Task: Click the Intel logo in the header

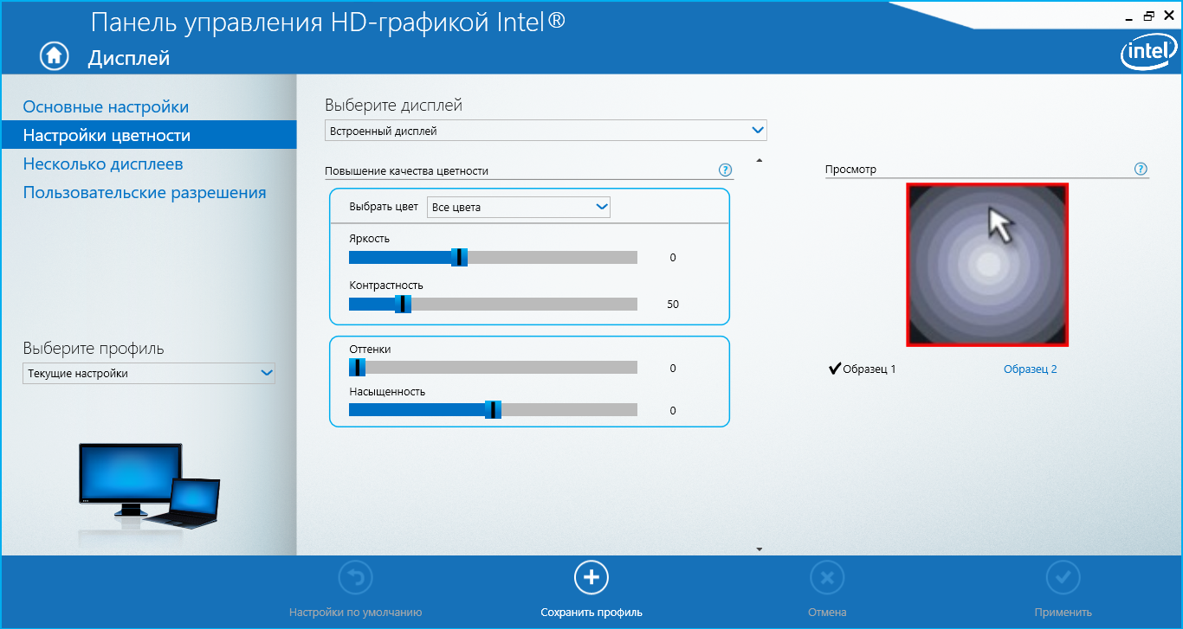Action: (1147, 54)
